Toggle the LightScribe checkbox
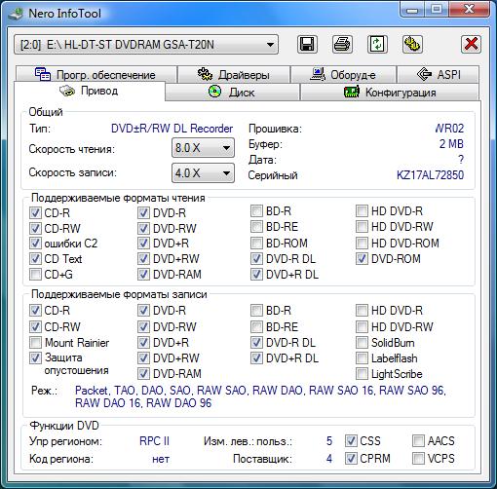 [362, 374]
